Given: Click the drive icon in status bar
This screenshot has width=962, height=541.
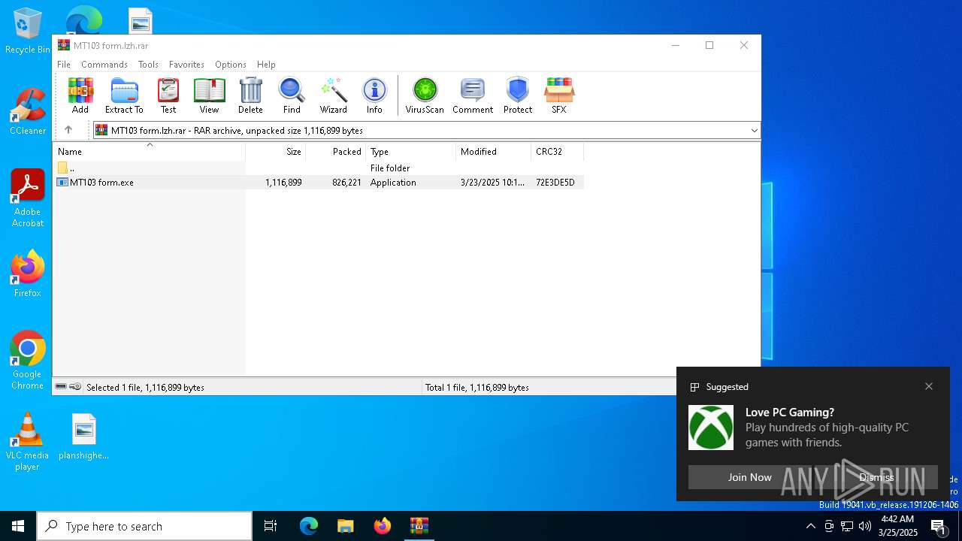Looking at the screenshot, I should pyautogui.click(x=61, y=387).
